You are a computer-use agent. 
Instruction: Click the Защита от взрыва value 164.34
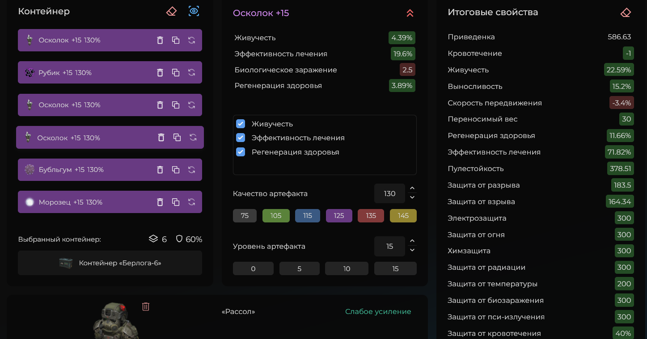point(620,201)
